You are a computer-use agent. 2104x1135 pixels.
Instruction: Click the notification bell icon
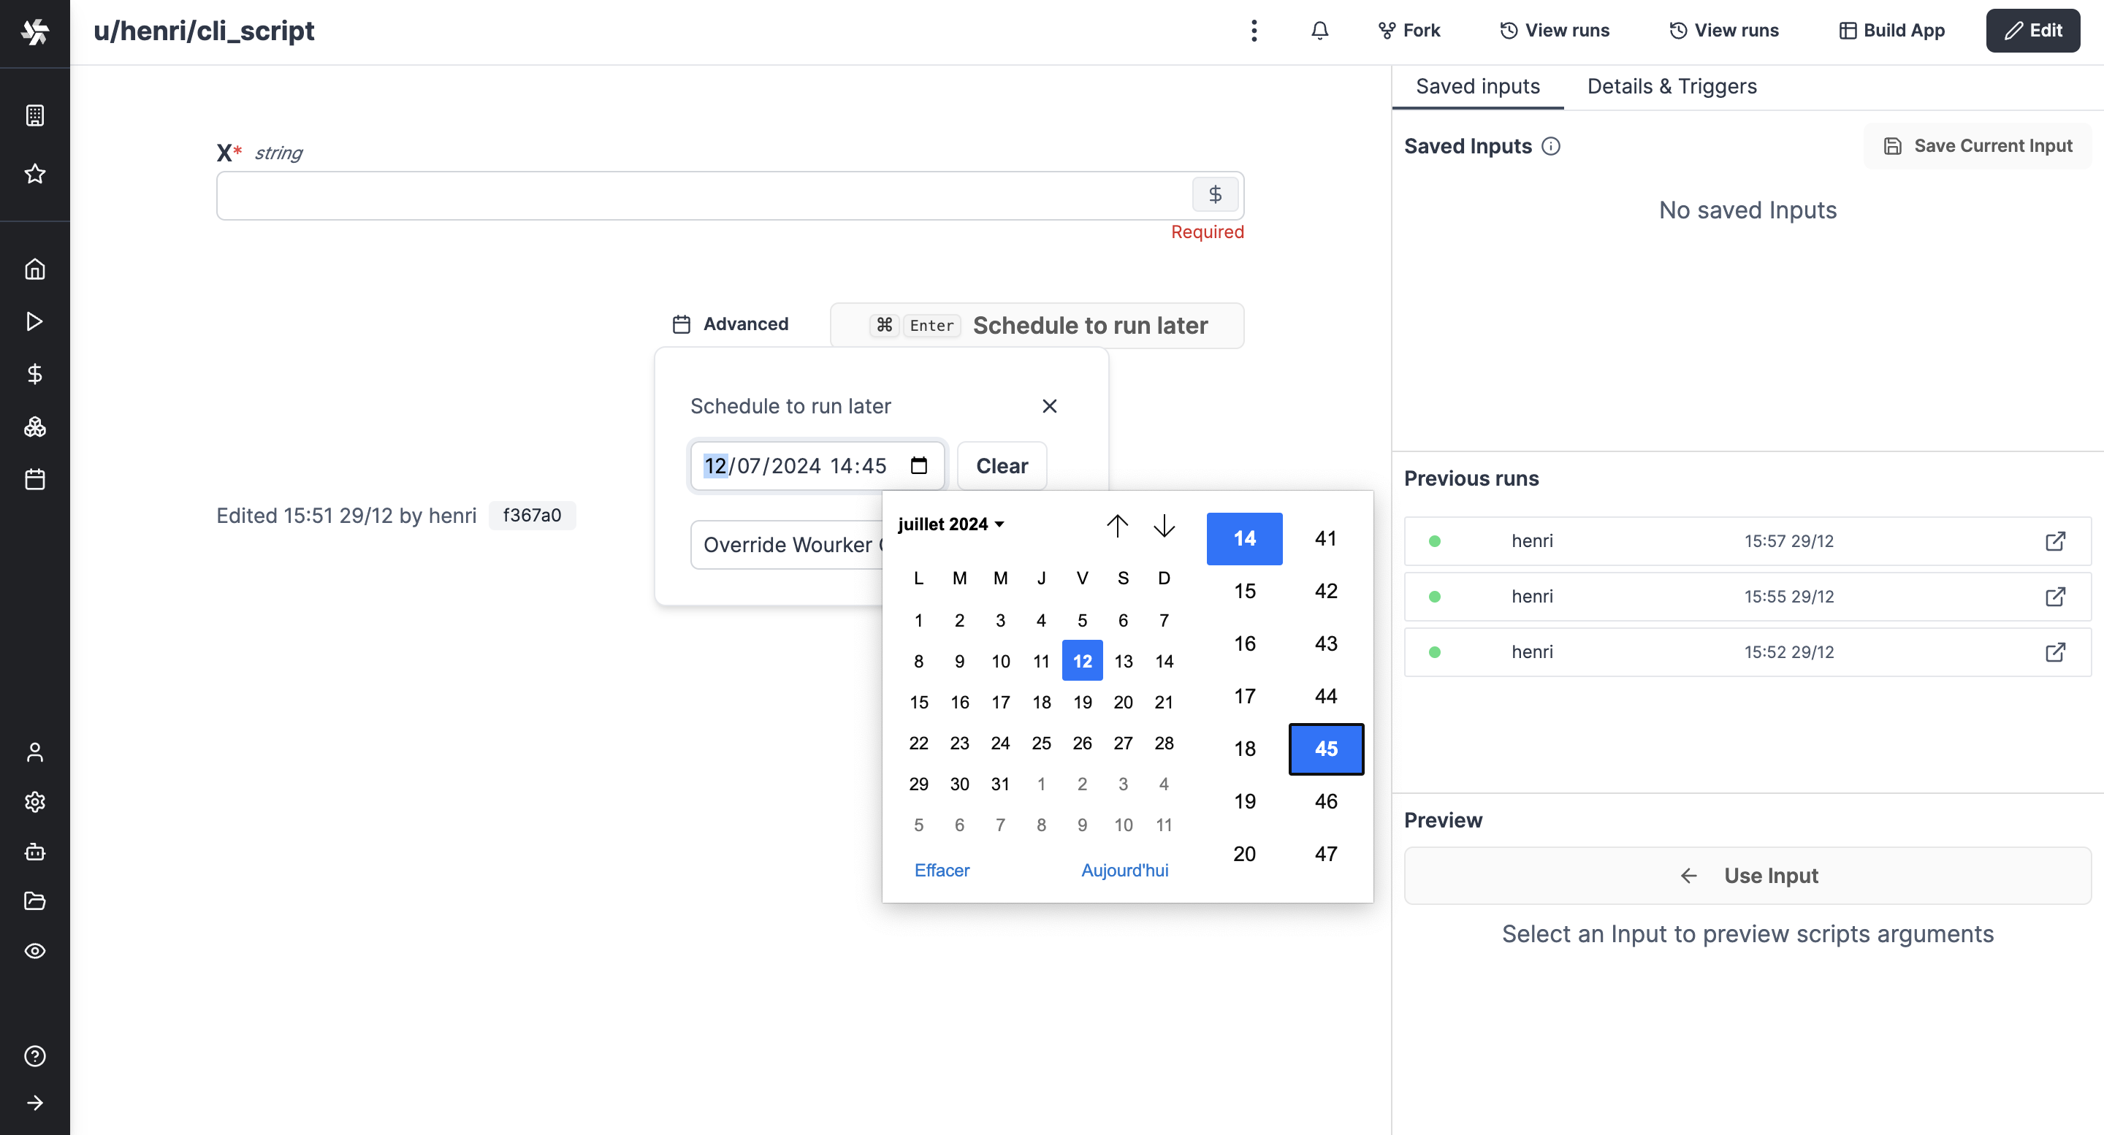coord(1319,31)
